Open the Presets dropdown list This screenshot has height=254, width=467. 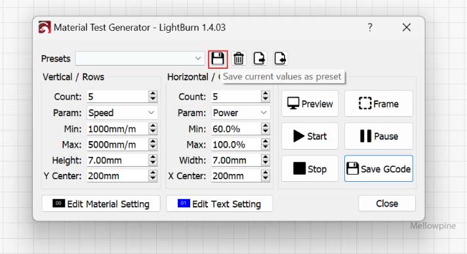(x=140, y=58)
